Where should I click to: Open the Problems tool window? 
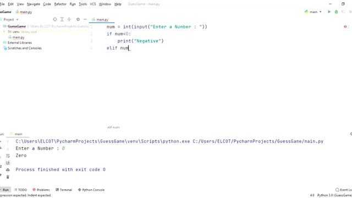pos(41,190)
